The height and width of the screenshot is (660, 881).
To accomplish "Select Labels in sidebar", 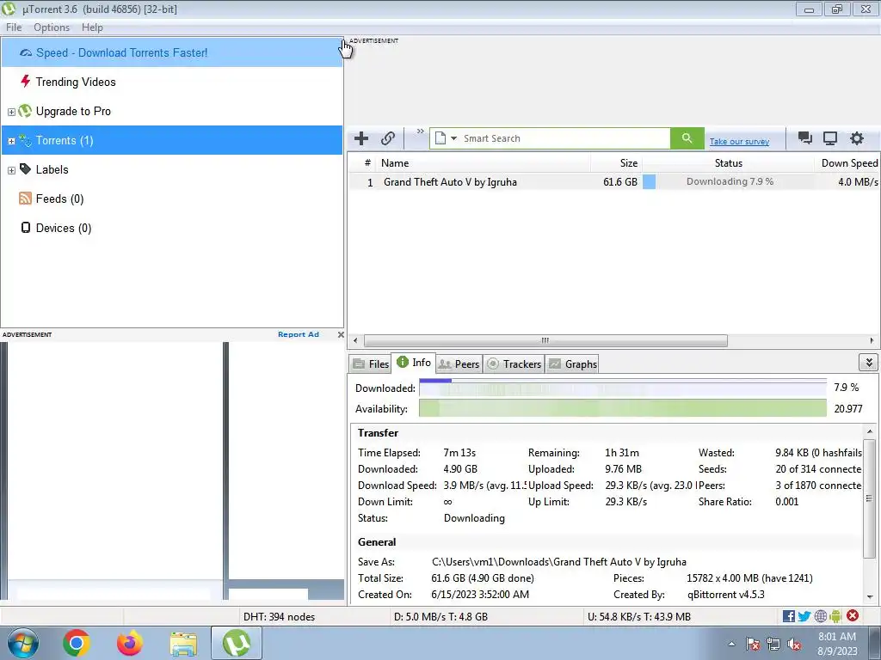I will (172, 169).
